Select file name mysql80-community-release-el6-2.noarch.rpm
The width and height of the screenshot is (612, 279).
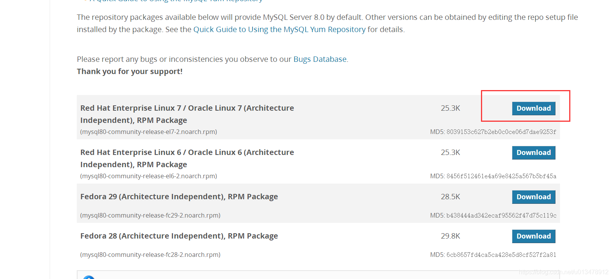pyautogui.click(x=149, y=176)
